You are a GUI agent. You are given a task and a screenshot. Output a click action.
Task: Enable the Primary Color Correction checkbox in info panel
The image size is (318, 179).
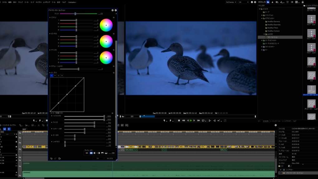tap(281, 173)
